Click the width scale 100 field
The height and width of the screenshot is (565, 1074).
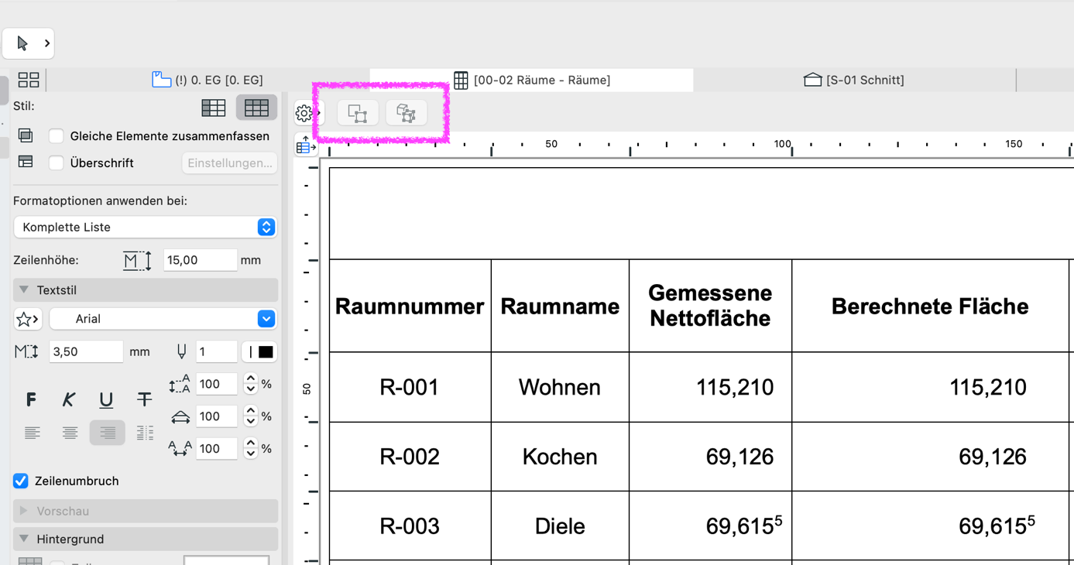coord(218,416)
